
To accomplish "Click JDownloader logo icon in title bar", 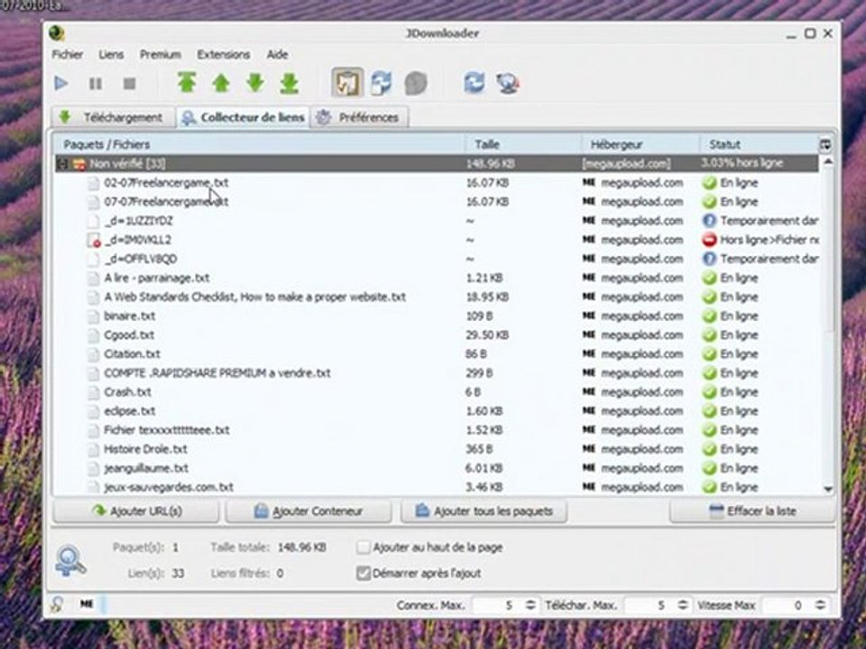I will pyautogui.click(x=57, y=33).
